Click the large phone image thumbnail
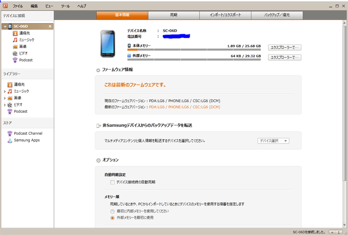 (108, 44)
